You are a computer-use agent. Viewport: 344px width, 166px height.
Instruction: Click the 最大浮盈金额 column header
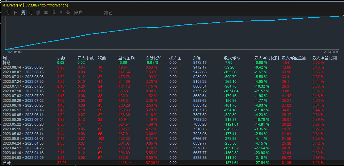pos(294,58)
